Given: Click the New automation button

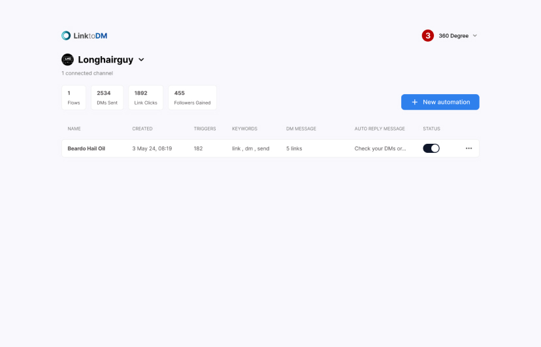Looking at the screenshot, I should tap(440, 102).
